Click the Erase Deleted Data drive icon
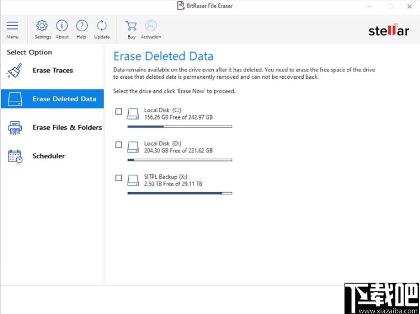Screen dimensions: 420x314 [15, 99]
